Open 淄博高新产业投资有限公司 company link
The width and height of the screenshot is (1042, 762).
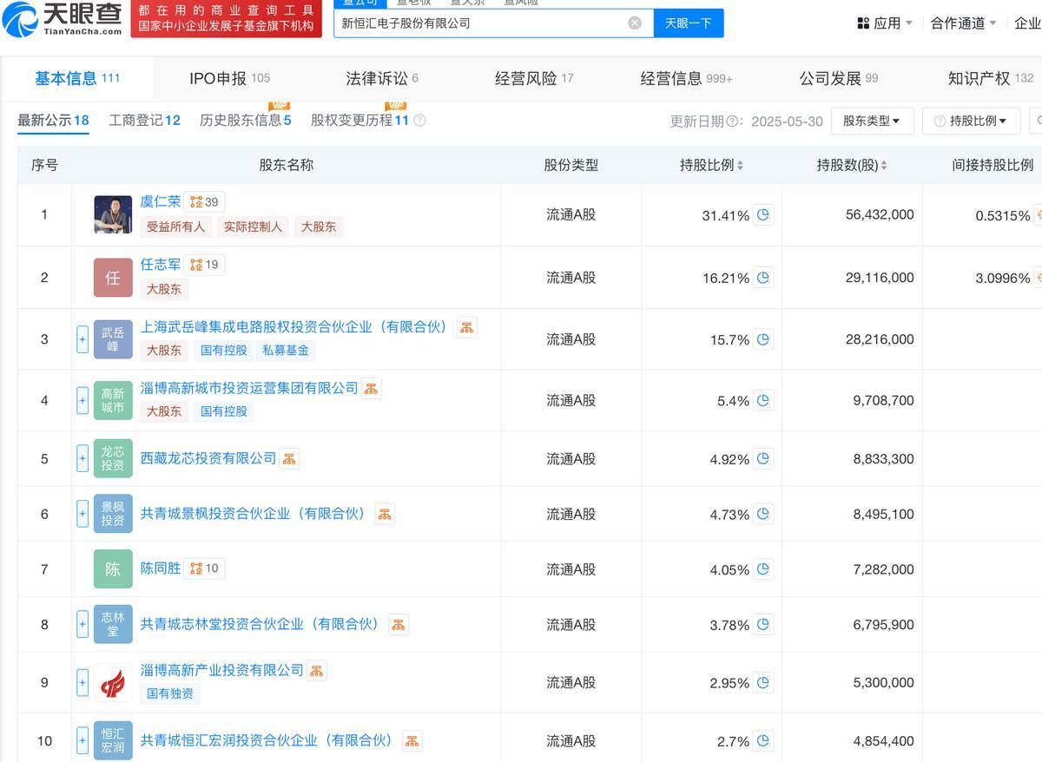point(222,670)
